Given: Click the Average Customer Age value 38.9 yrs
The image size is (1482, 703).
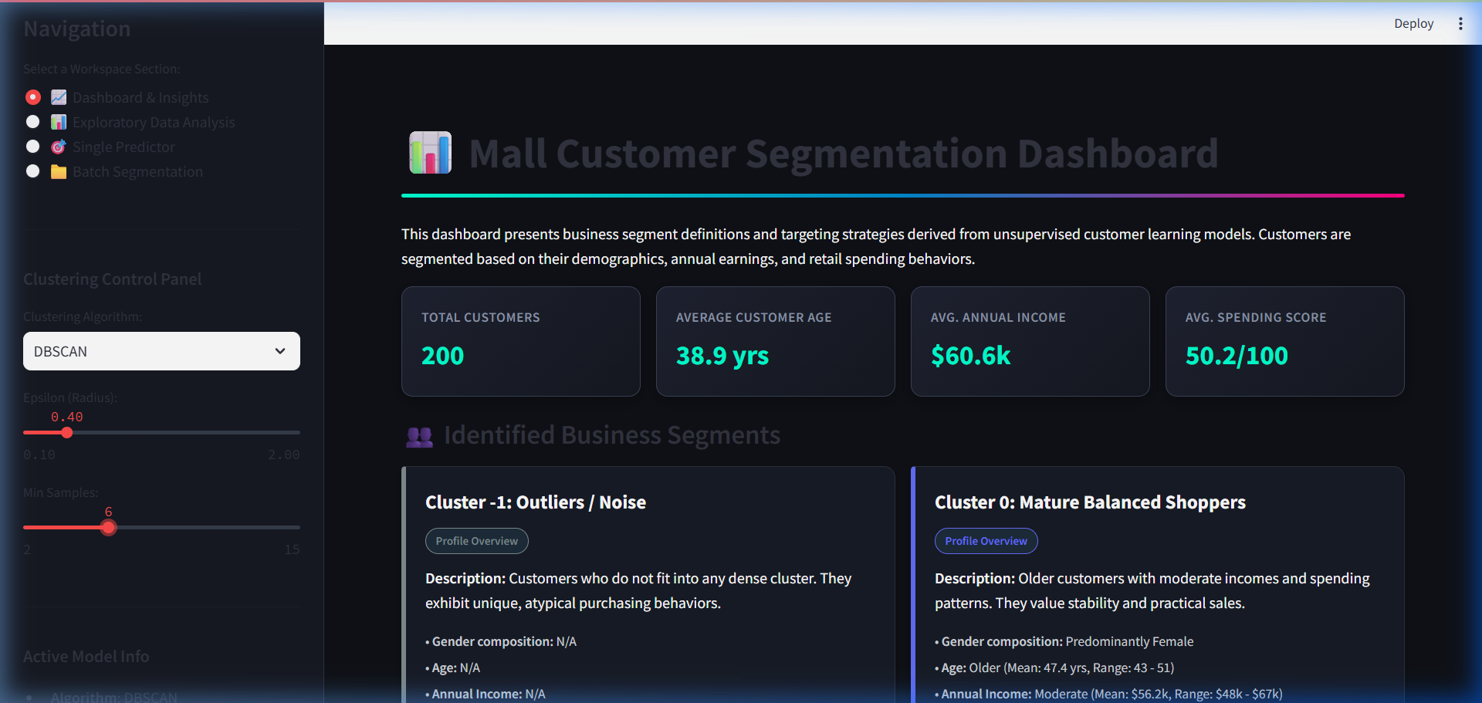Looking at the screenshot, I should click(x=722, y=356).
